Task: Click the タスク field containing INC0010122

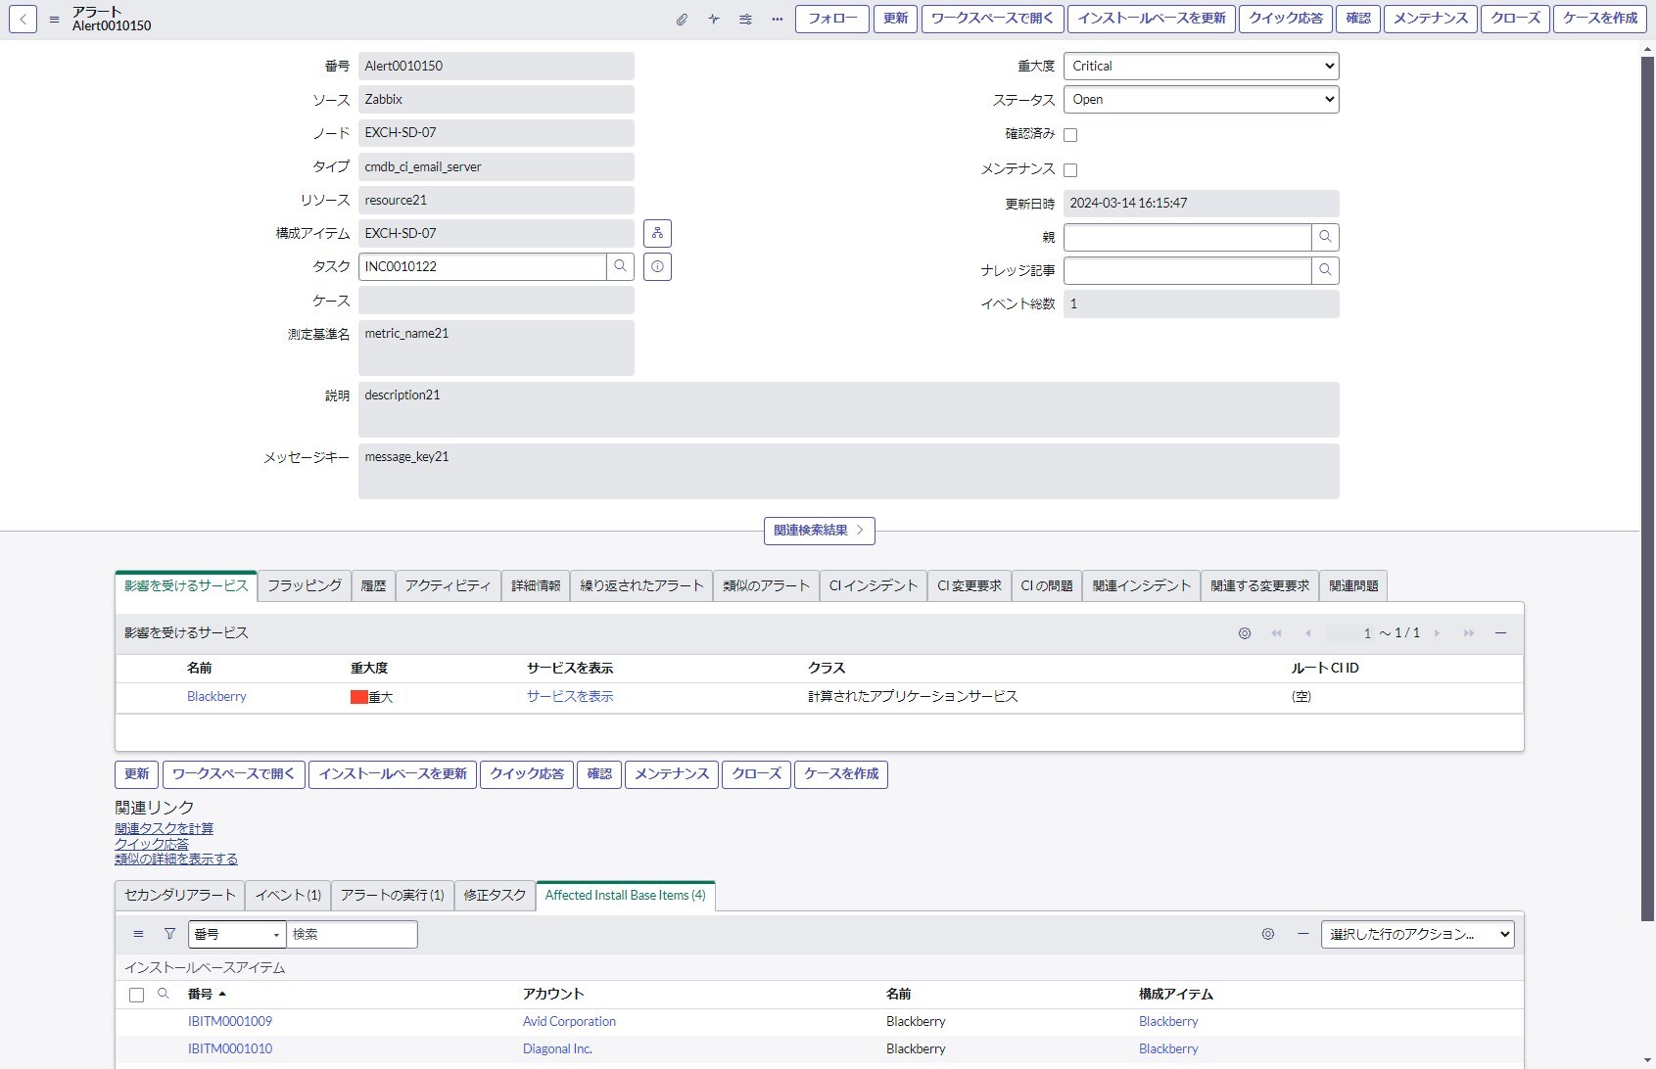Action: coord(482,266)
